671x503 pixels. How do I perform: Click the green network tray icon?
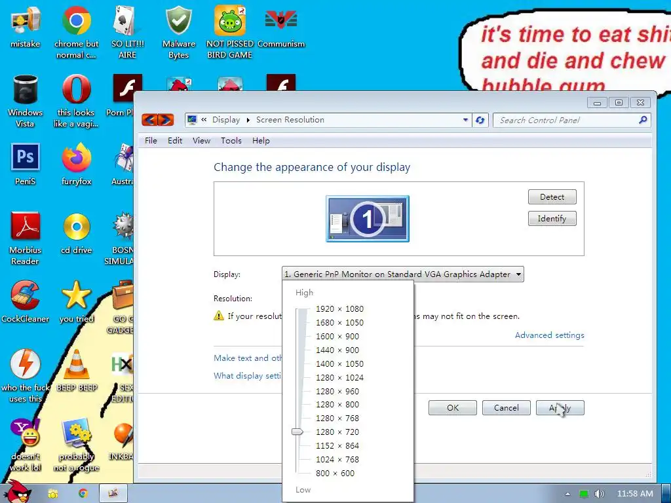[x=584, y=494]
